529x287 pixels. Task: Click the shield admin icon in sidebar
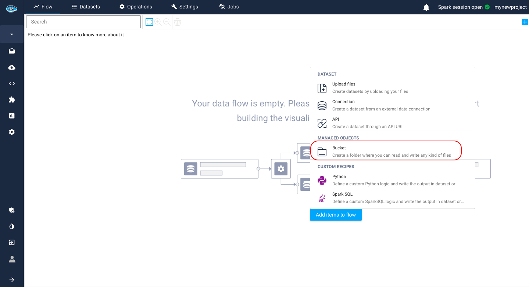click(12, 210)
